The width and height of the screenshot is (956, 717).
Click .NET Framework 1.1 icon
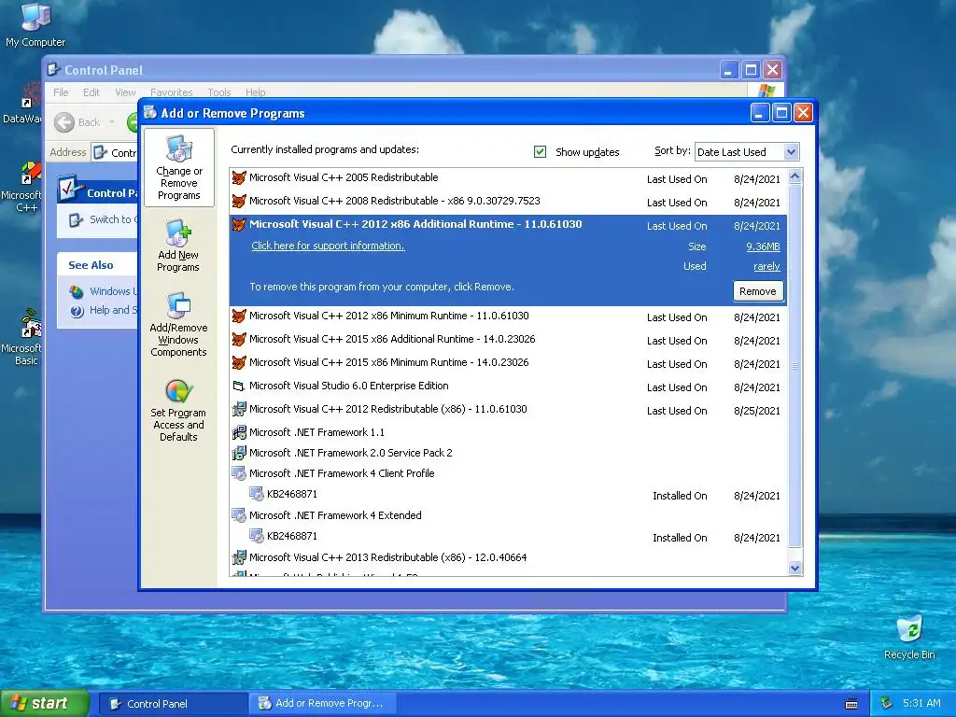point(239,432)
